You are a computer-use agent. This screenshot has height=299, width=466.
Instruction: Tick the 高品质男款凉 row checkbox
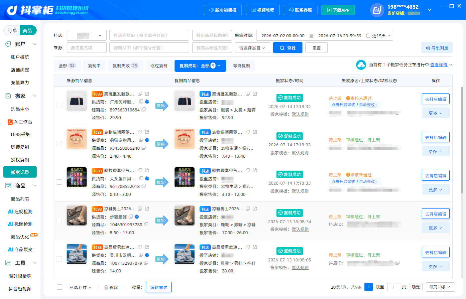pos(59,259)
